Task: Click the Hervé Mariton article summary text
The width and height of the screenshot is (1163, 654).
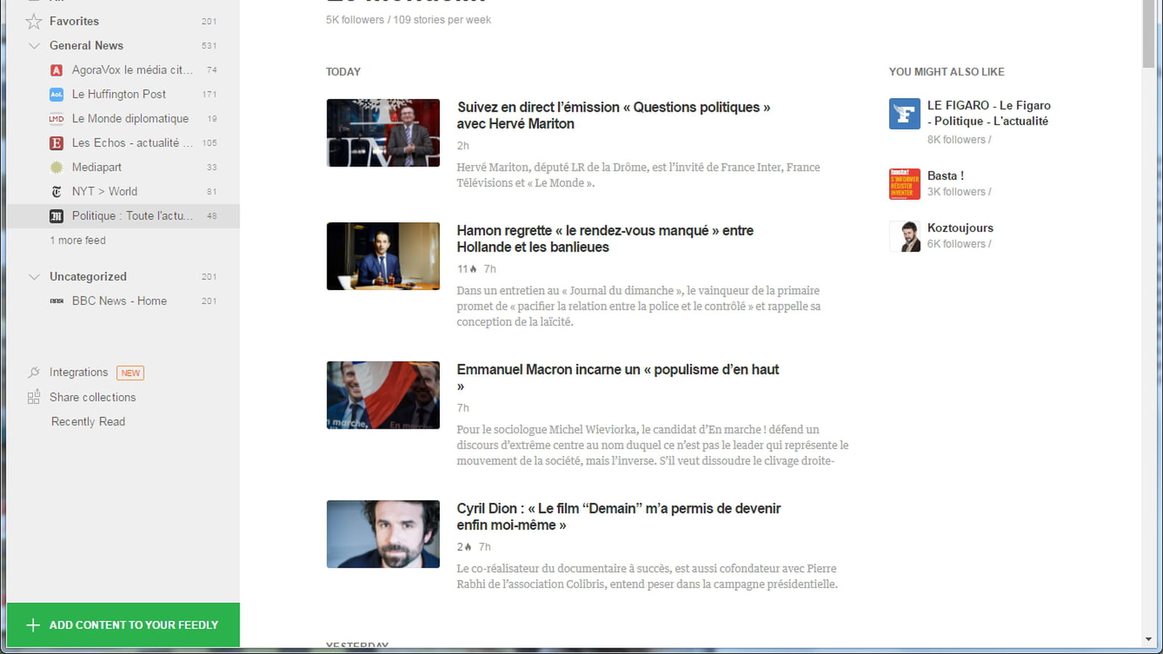Action: [638, 175]
